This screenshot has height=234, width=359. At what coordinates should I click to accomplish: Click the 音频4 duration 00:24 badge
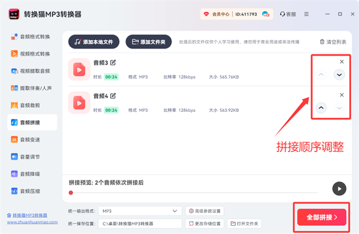pos(111,110)
